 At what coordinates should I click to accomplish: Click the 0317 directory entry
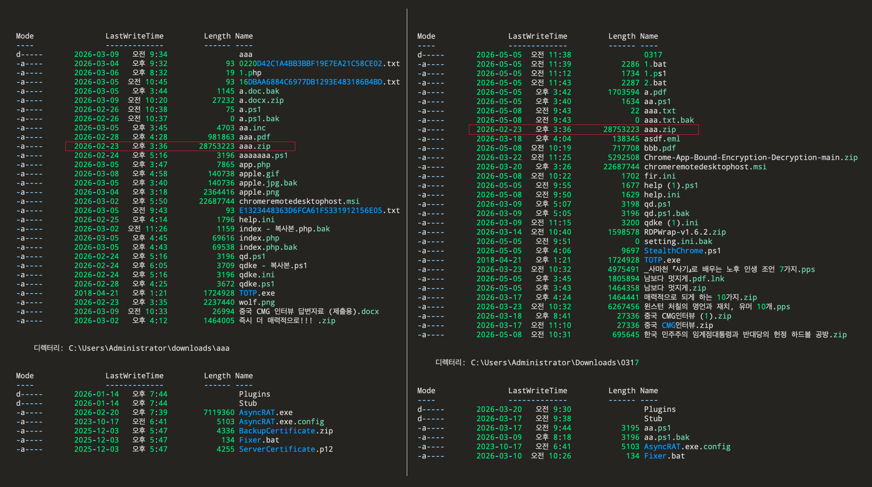(653, 55)
